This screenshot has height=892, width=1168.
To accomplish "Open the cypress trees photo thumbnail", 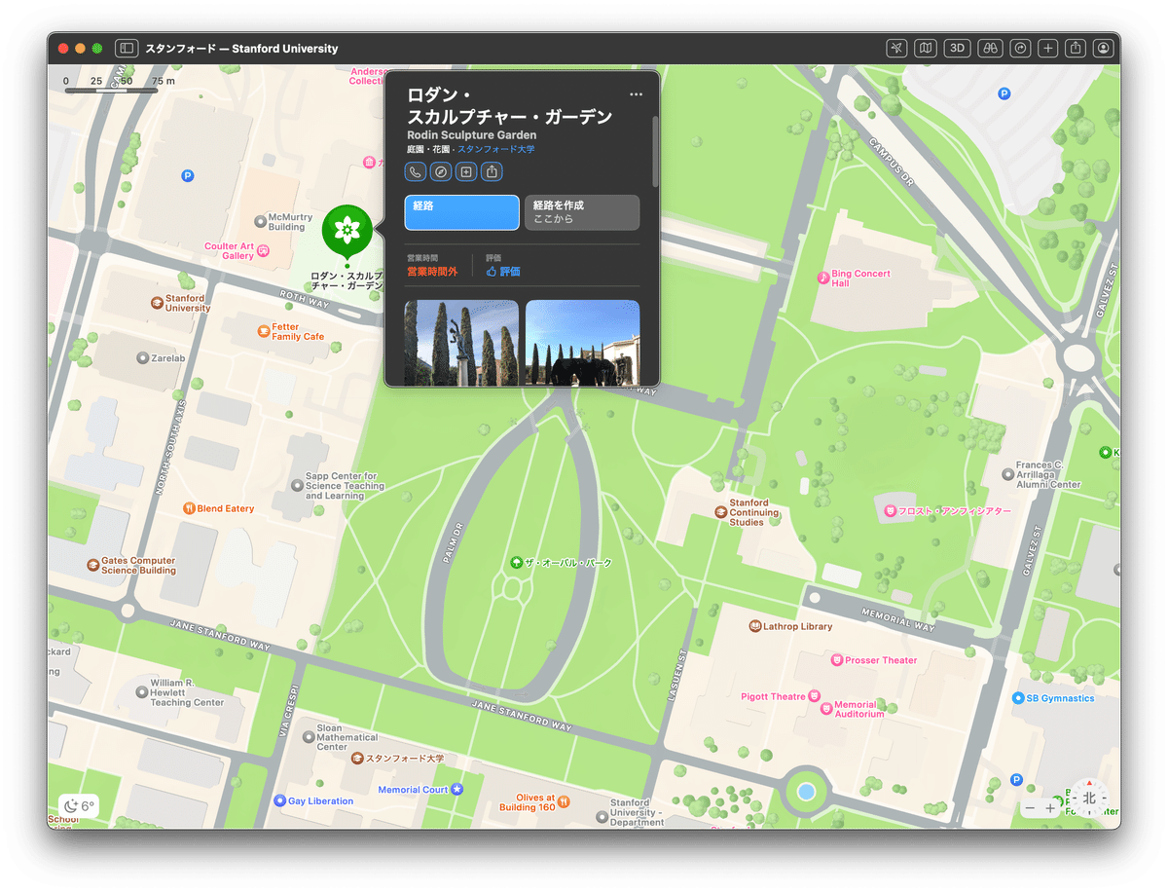I will pyautogui.click(x=461, y=343).
